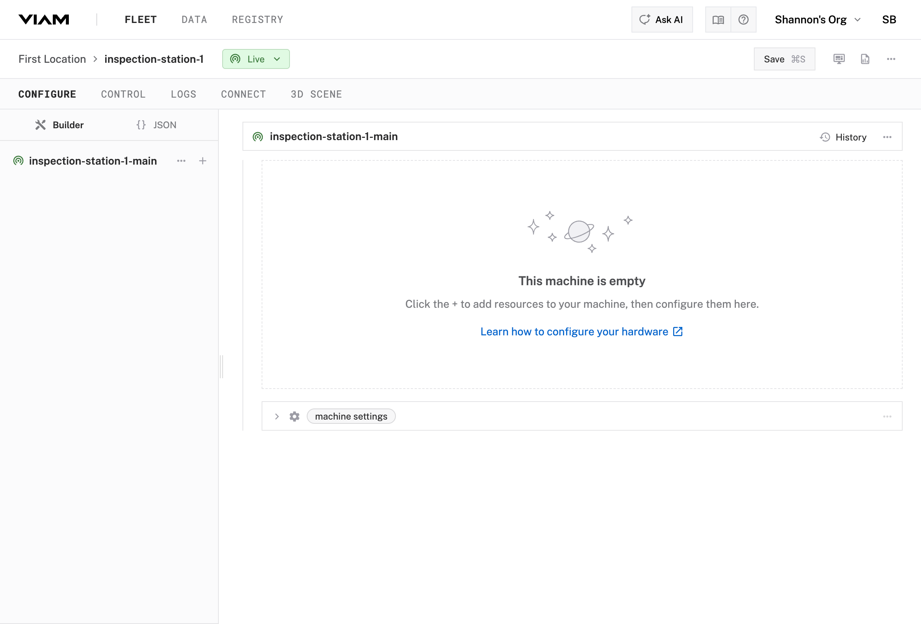Click the sidebar resize divider handle
Viewport: 921px width, 624px height.
(221, 366)
